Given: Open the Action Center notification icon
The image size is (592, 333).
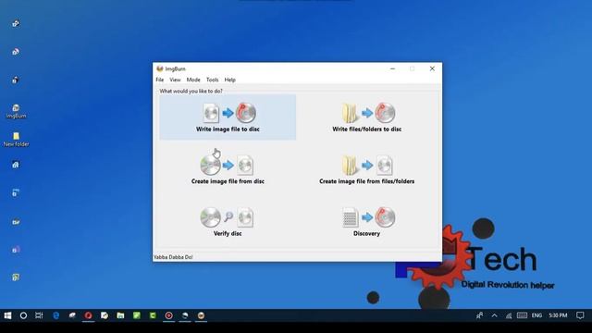Looking at the screenshot, I should 580,315.
